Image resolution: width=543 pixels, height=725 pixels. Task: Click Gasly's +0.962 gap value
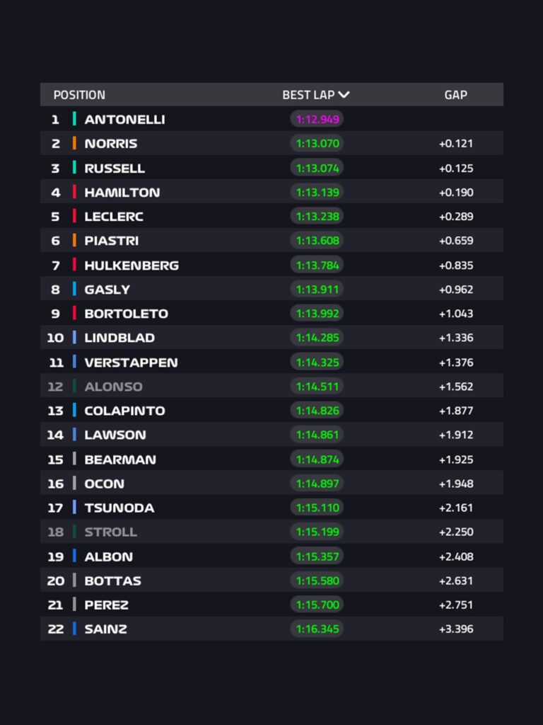tap(456, 290)
